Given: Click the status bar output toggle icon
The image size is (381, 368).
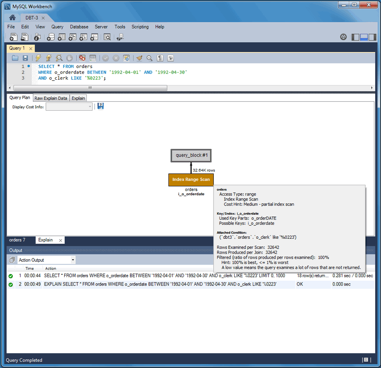Looking at the screenshot, I should [x=366, y=360].
